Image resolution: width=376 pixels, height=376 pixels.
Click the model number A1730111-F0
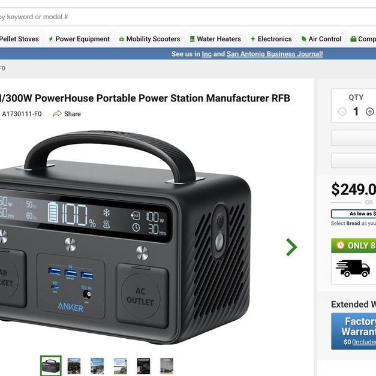[22, 114]
